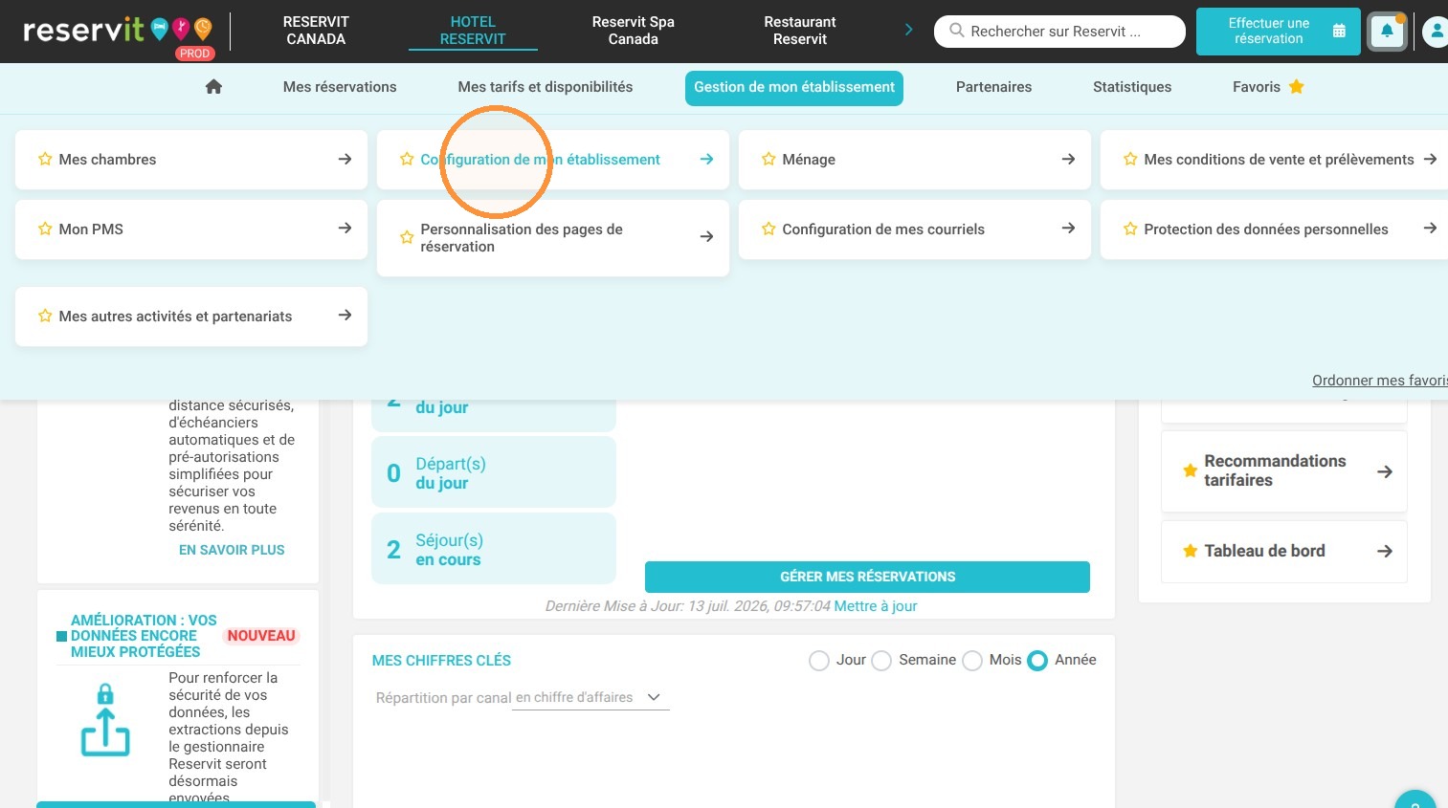Open Mes tarifs et disponibilités menu
Screen dimensions: 1448x808
tap(546, 87)
